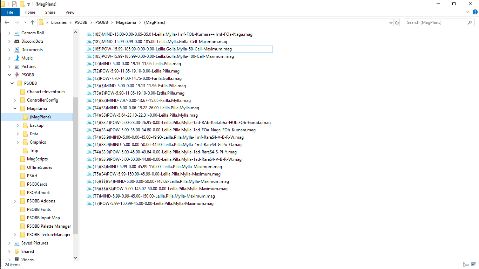Click the New Folder quick access icon
Image resolution: width=479 pixels, height=269 pixels.
pos(22,4)
